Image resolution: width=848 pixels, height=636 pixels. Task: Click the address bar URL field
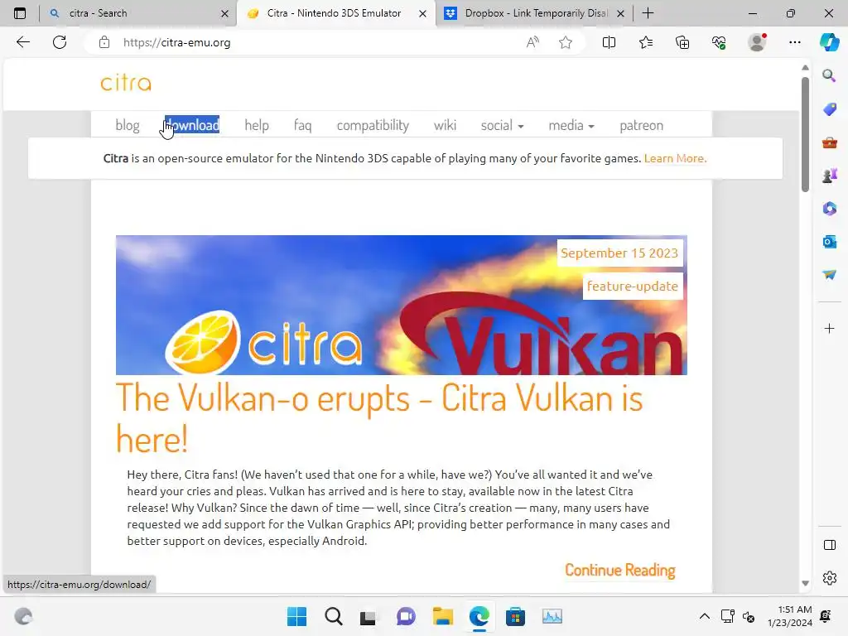point(319,42)
